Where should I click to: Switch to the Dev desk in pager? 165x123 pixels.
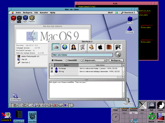tap(133, 113)
